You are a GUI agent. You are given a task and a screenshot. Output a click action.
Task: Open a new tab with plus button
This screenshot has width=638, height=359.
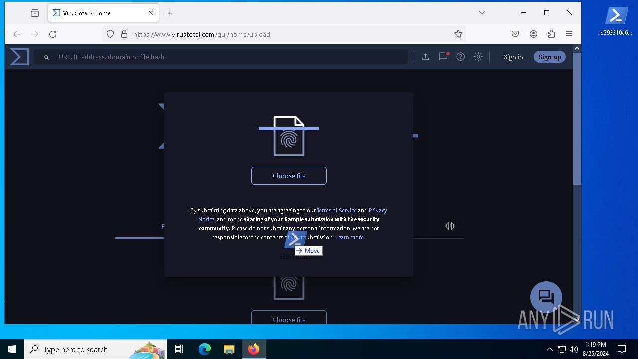point(169,13)
